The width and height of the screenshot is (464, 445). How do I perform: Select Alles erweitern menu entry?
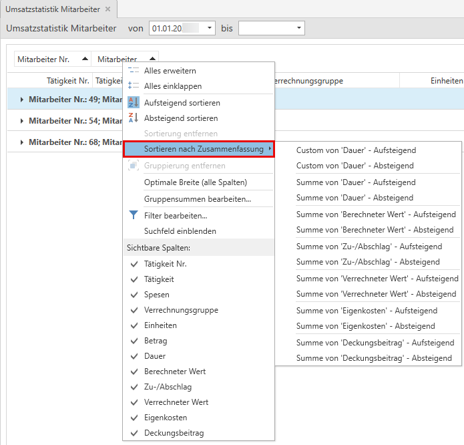click(198, 71)
